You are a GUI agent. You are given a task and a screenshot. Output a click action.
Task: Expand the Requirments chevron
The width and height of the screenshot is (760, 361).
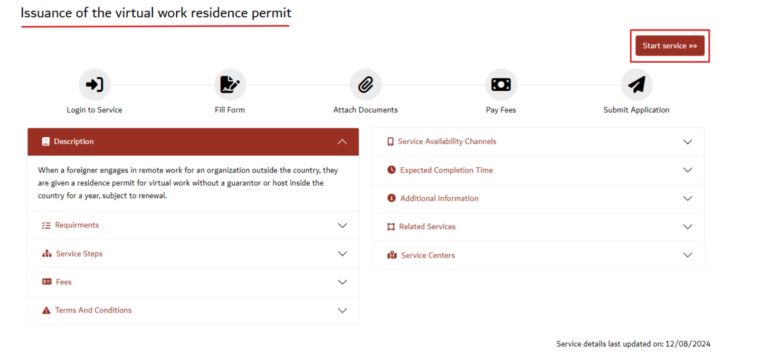pyautogui.click(x=342, y=225)
